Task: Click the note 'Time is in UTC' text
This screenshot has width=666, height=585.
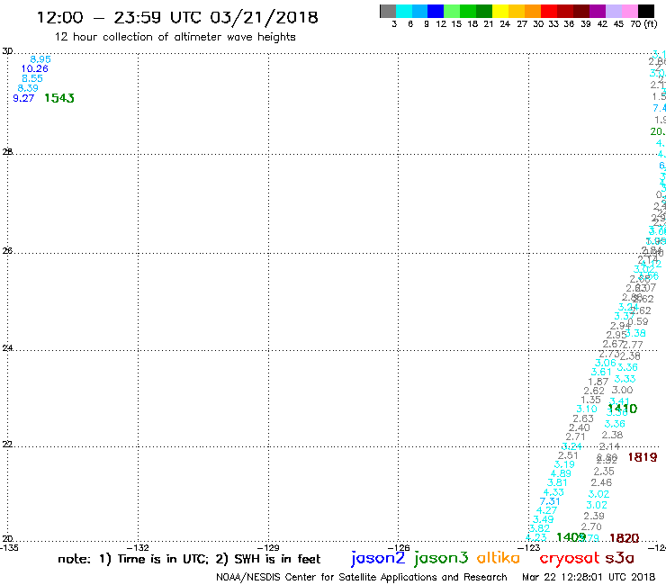Action: [x=163, y=559]
